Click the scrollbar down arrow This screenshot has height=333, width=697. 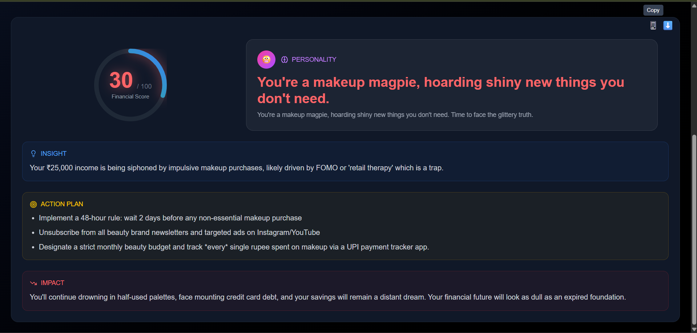[x=694, y=329]
